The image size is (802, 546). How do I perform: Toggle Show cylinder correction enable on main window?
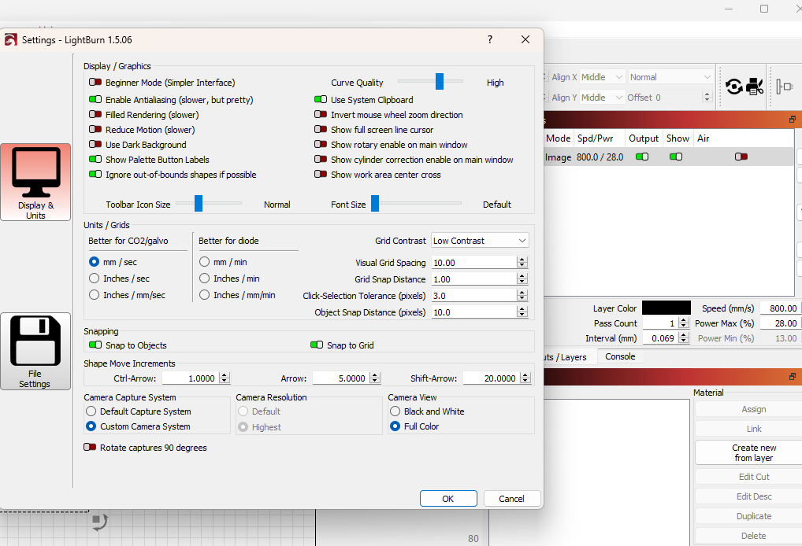click(321, 160)
